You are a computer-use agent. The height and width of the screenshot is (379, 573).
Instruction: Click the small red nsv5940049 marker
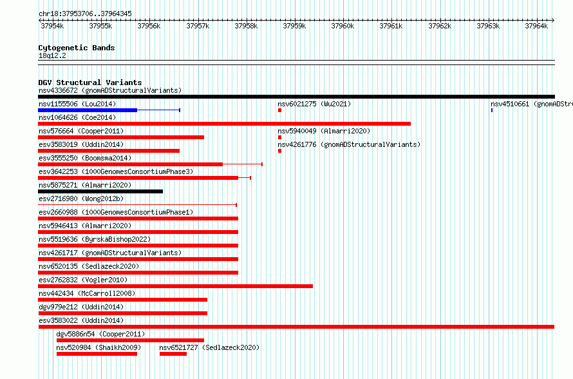279,137
